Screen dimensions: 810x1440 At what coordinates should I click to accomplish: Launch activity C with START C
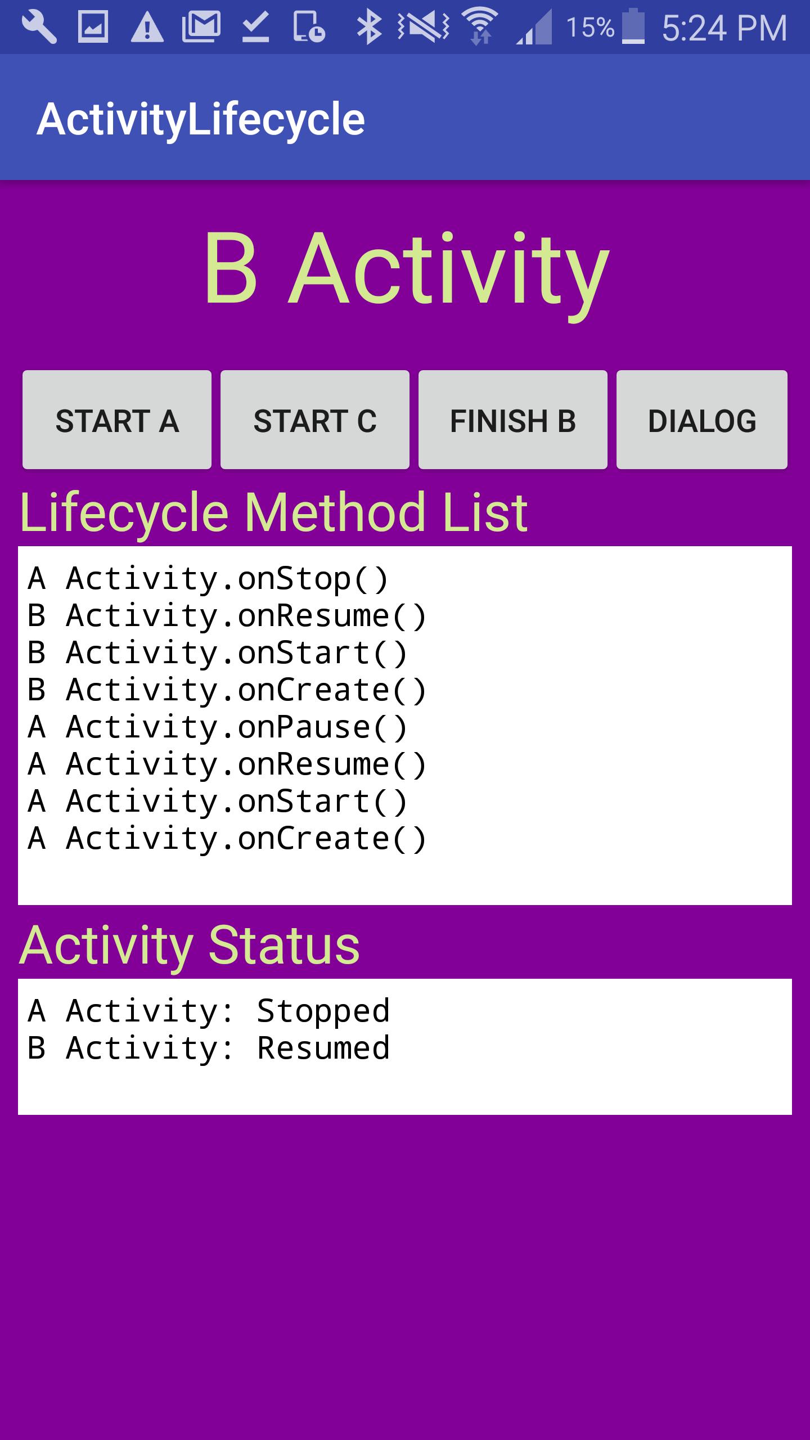(x=315, y=420)
